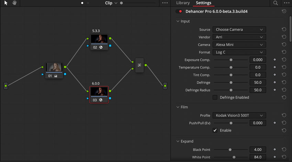Screen dimensions: 292x162
Task: Reset the Vendor parameter
Action: pos(284,37)
